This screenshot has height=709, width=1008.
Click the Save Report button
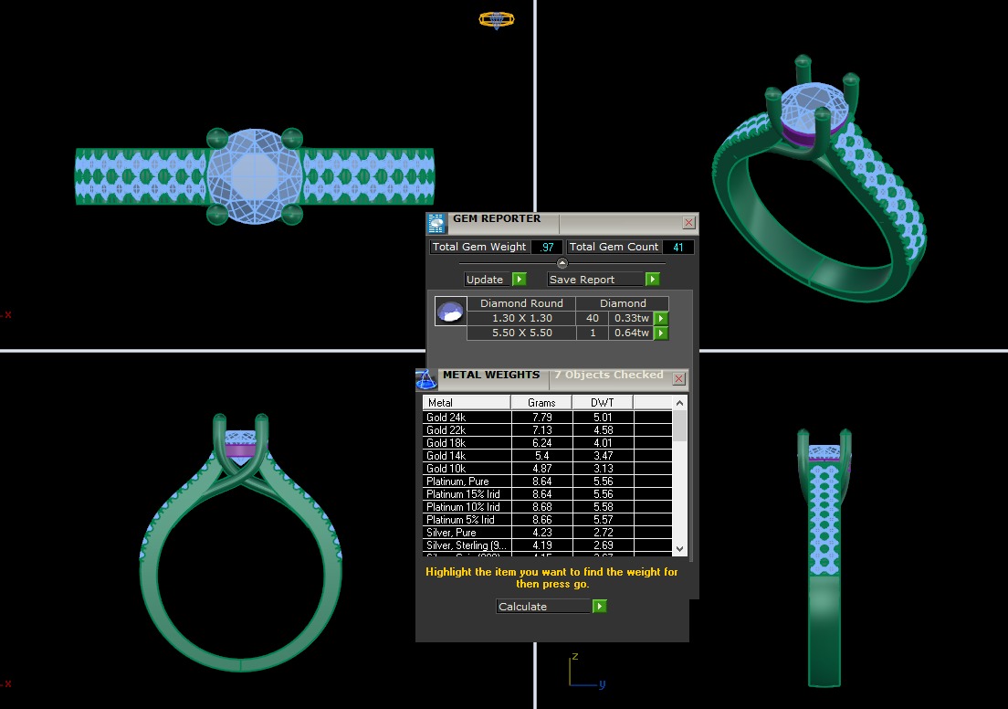click(x=603, y=280)
